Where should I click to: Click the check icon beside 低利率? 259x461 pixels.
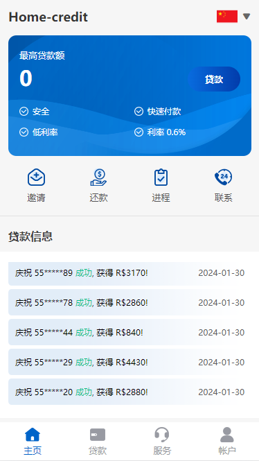tap(24, 132)
